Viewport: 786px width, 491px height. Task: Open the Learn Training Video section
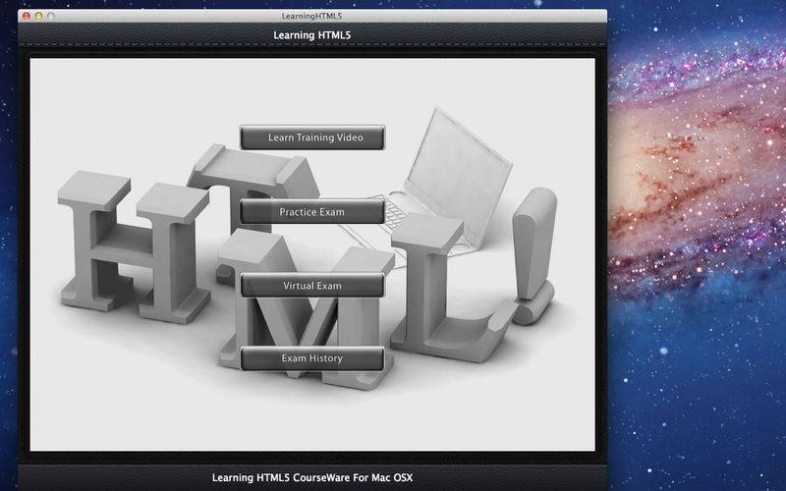tap(312, 137)
